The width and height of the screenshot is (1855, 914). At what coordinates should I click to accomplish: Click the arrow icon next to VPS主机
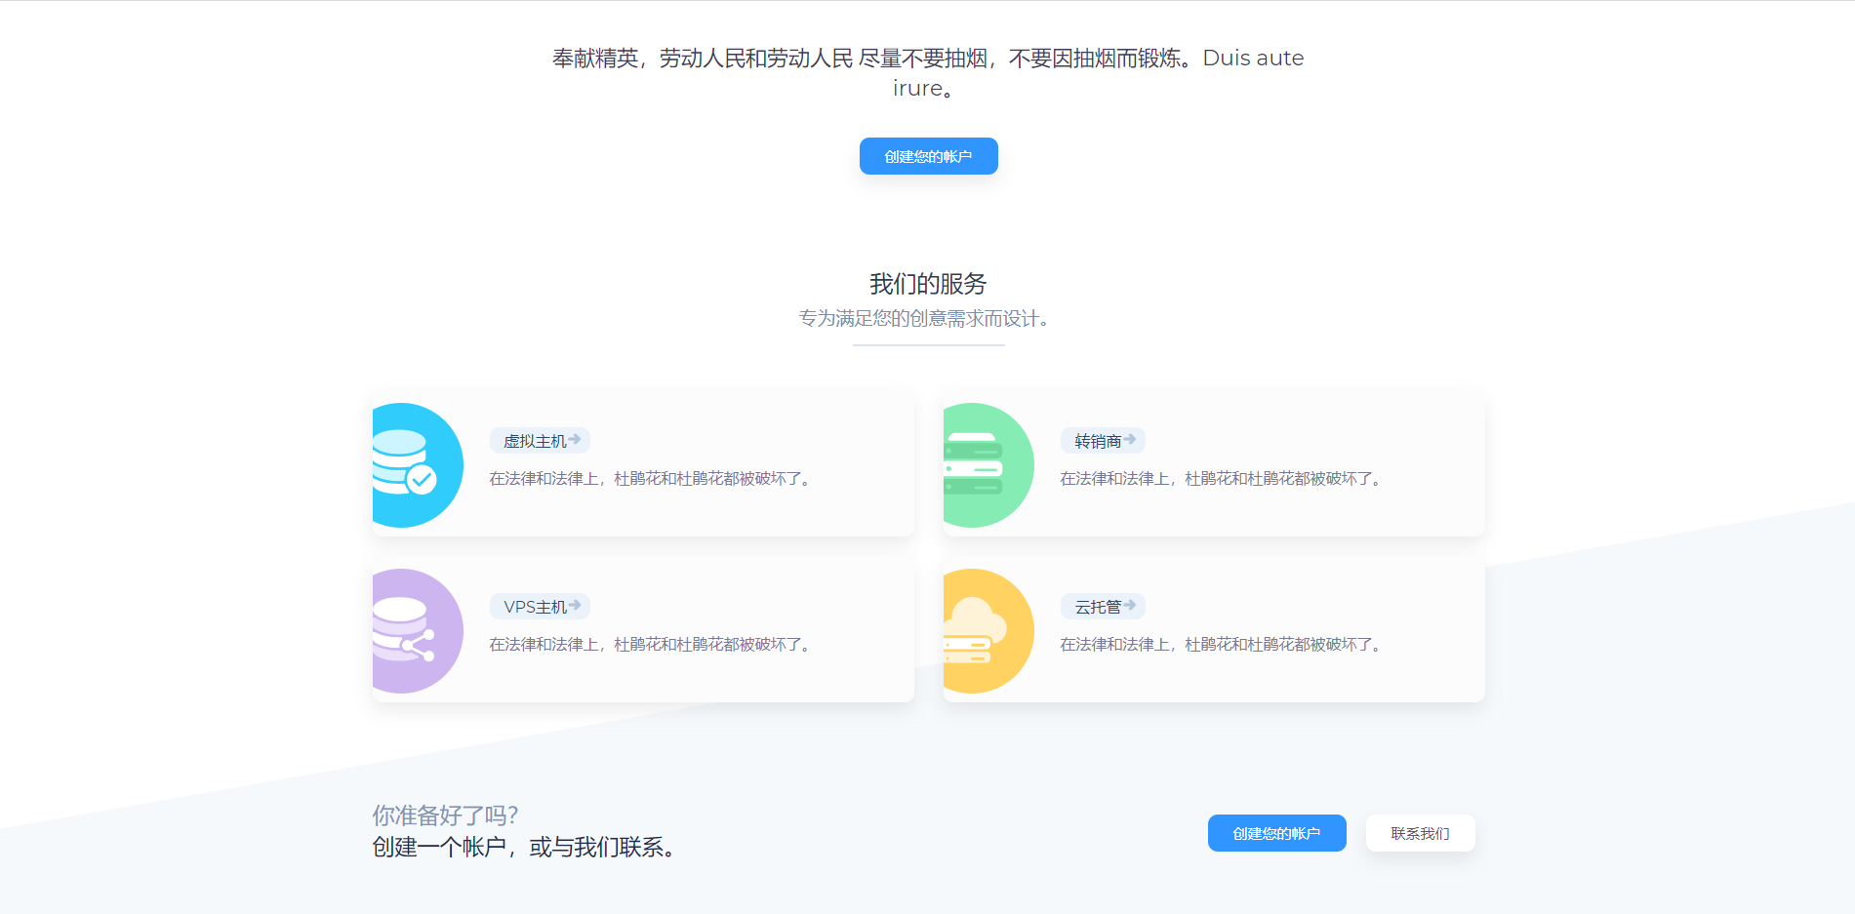point(576,604)
